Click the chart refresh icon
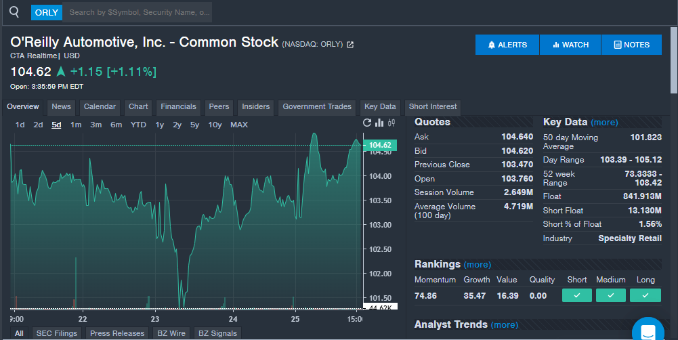678x340 pixels. [x=367, y=123]
